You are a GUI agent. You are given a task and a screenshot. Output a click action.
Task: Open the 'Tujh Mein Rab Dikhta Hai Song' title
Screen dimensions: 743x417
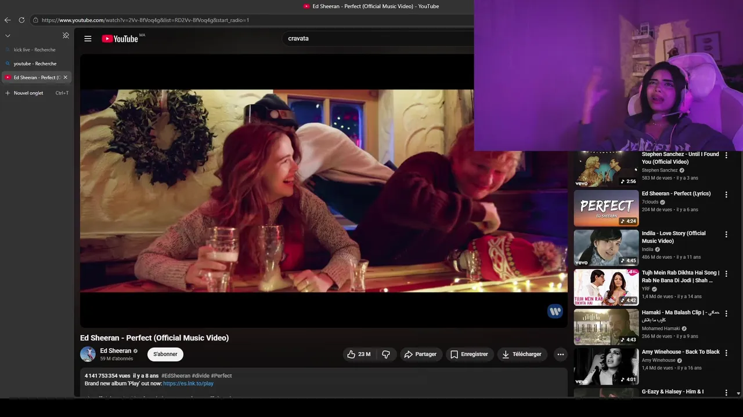click(x=680, y=276)
